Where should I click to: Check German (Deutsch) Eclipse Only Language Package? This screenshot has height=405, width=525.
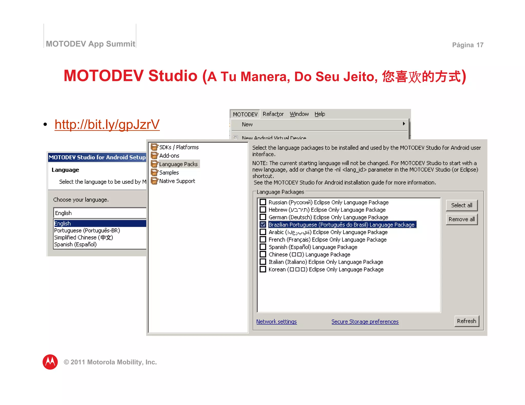point(263,217)
